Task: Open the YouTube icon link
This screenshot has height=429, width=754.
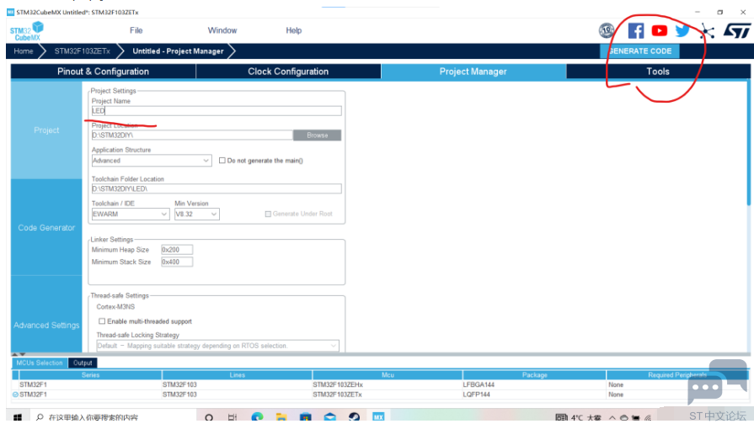Action: pos(660,31)
